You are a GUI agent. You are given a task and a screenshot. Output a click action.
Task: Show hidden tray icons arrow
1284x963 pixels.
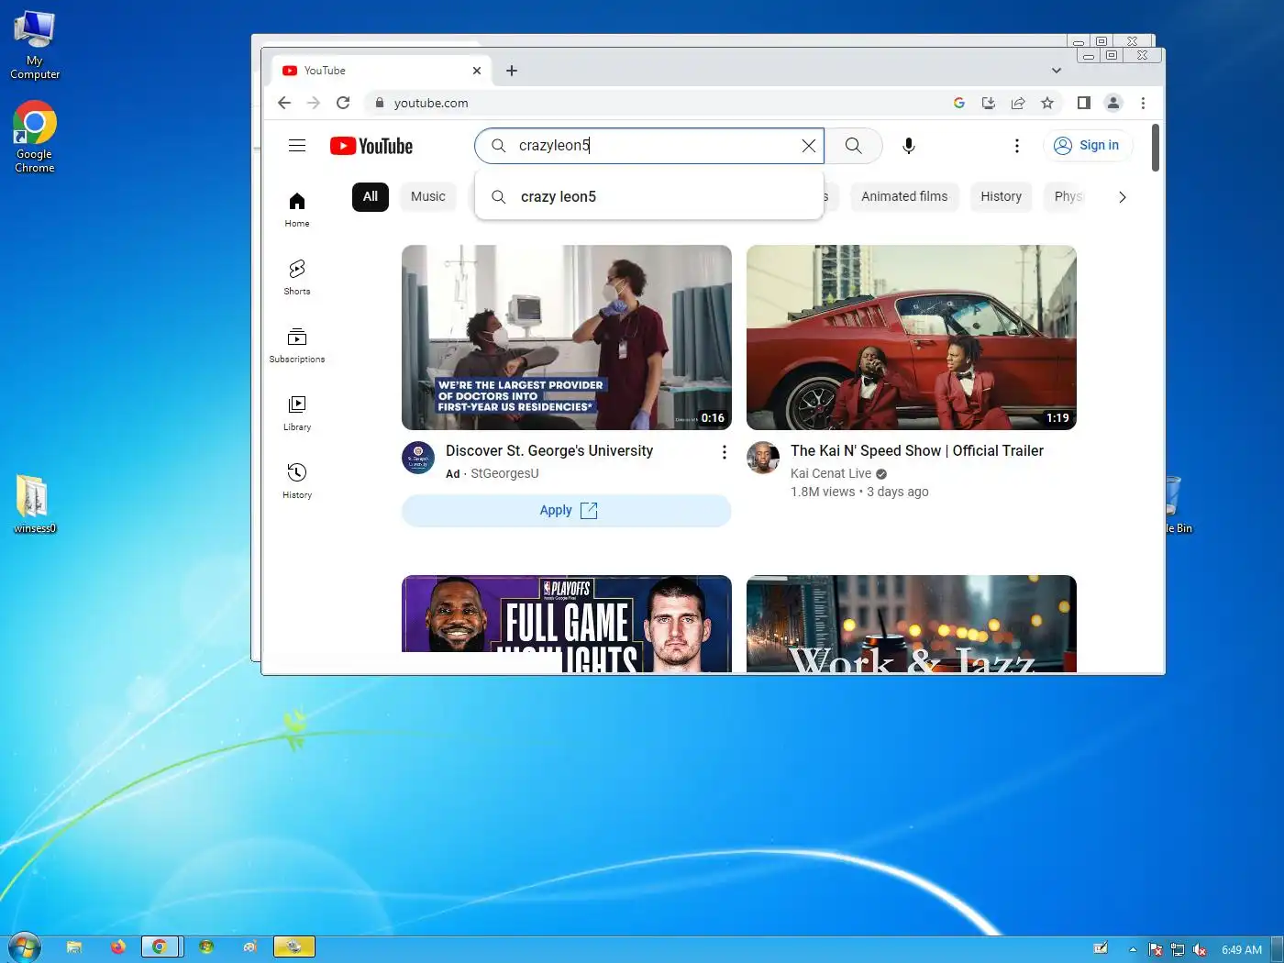coord(1133,949)
